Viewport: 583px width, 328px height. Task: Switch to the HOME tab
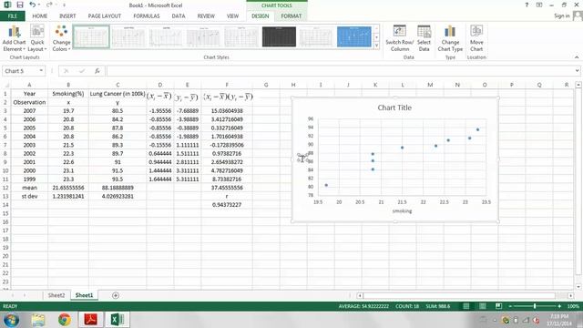pyautogui.click(x=39, y=16)
